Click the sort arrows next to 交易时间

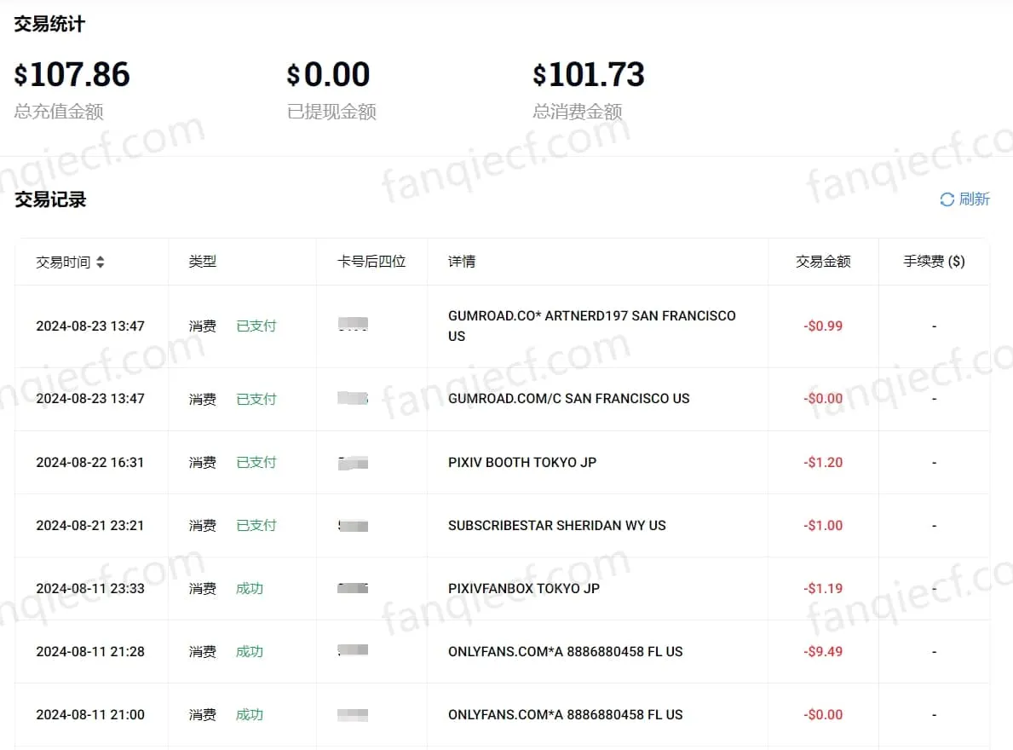(x=100, y=262)
